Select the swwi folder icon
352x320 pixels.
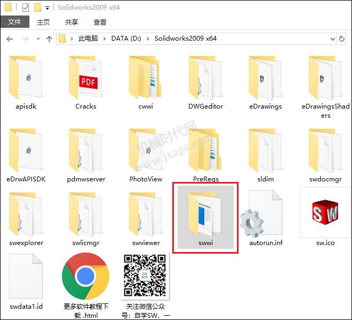(x=205, y=214)
